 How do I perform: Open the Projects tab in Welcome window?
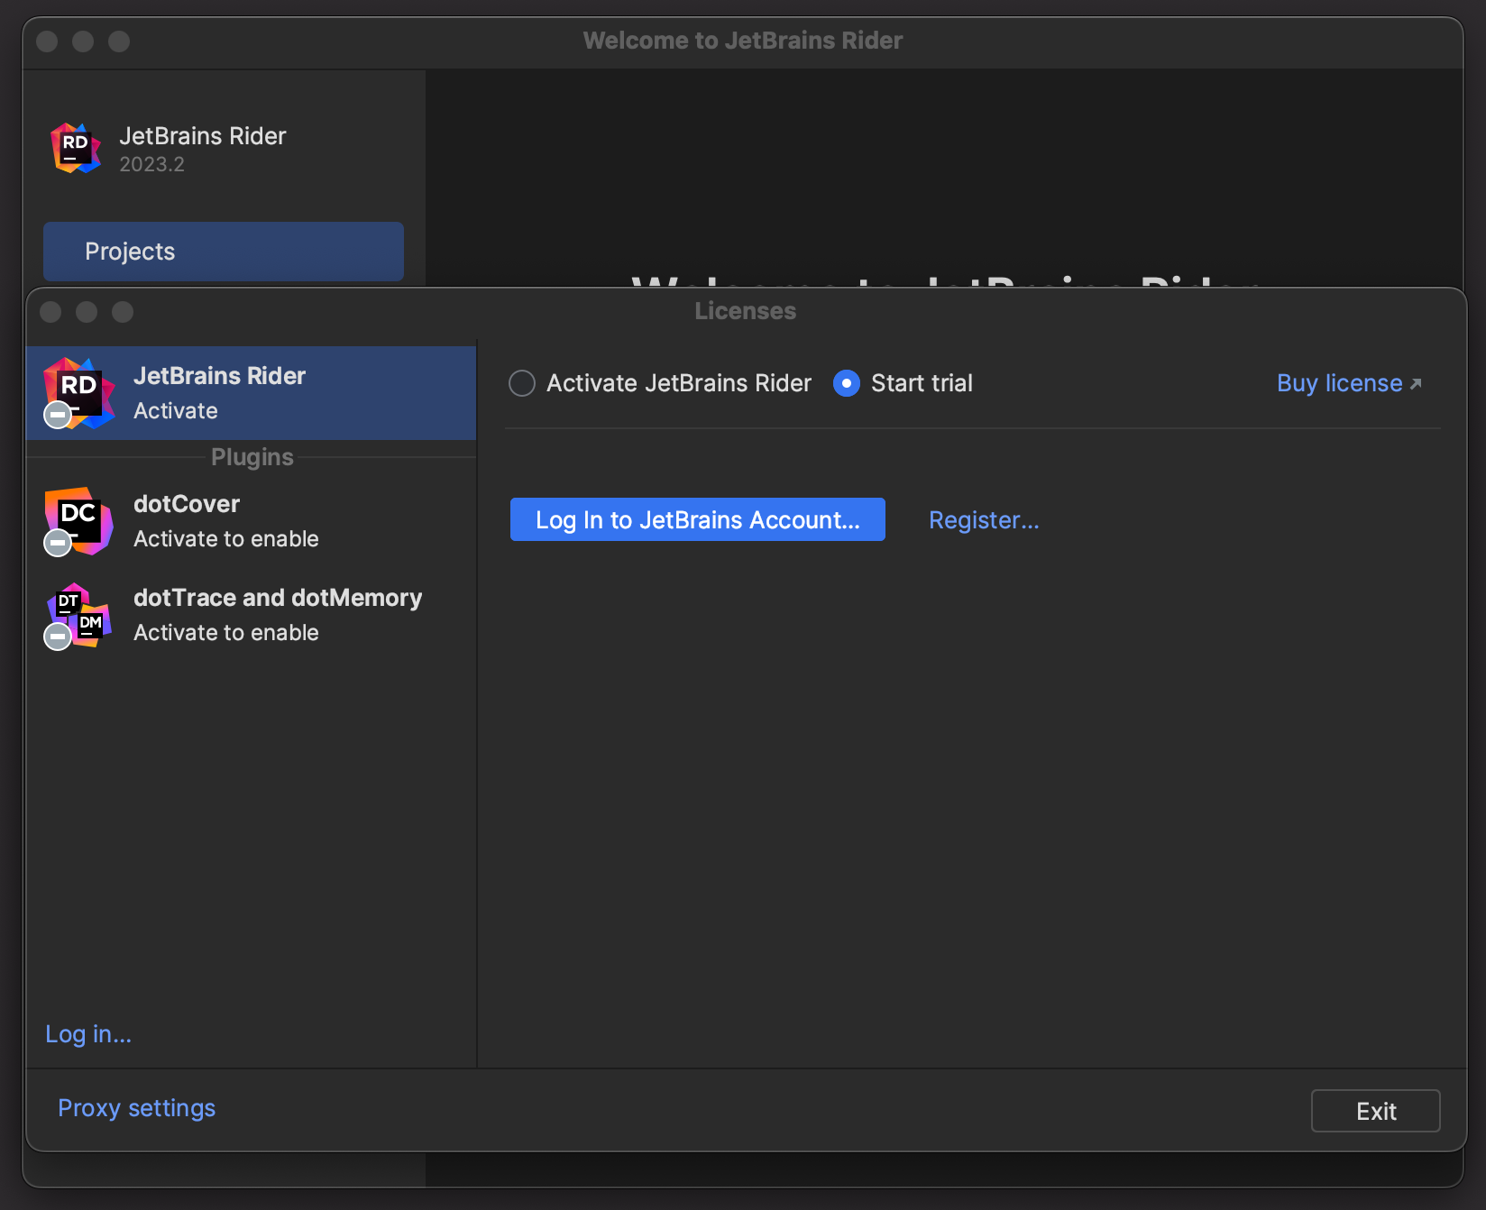click(x=224, y=252)
